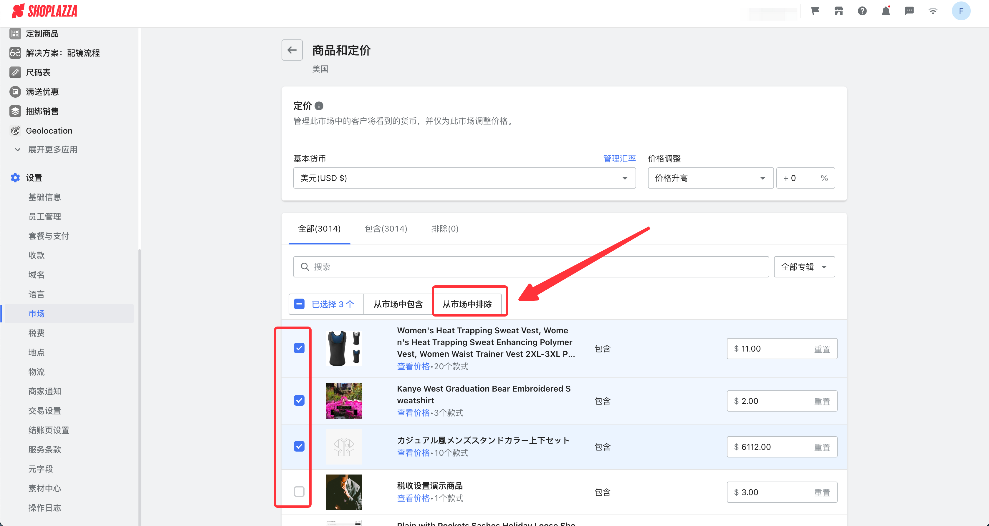
Task: Open the 价格升高 dropdown
Action: coord(710,178)
